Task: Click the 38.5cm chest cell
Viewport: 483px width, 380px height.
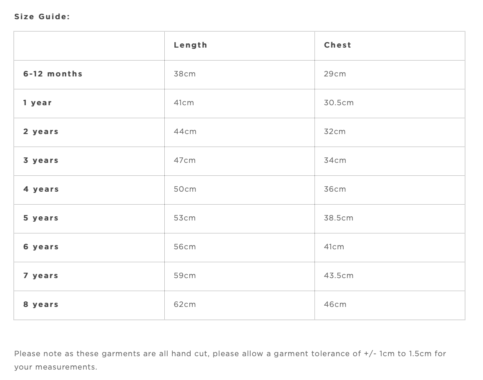Action: tap(339, 218)
